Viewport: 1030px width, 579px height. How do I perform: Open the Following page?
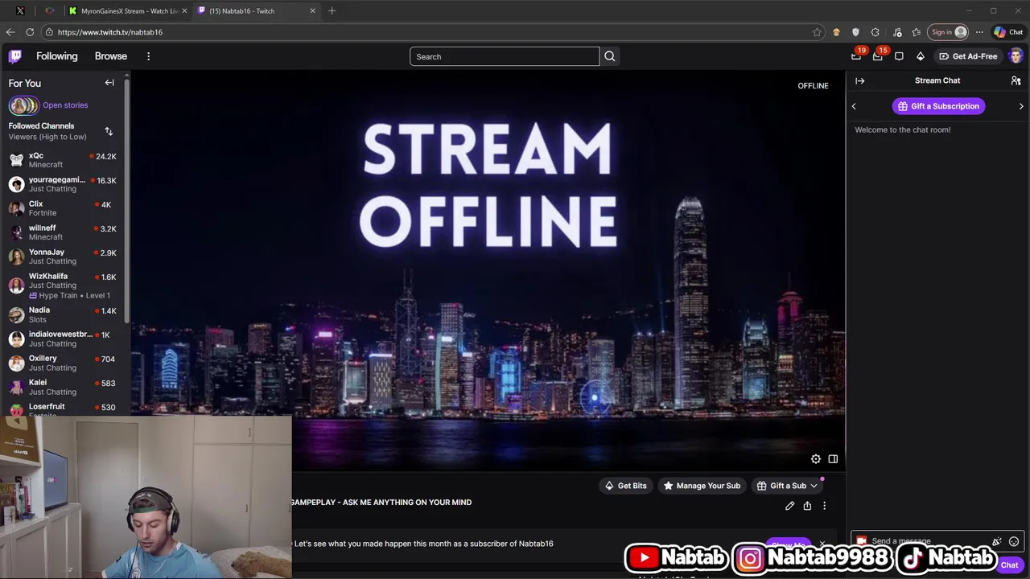coord(56,56)
